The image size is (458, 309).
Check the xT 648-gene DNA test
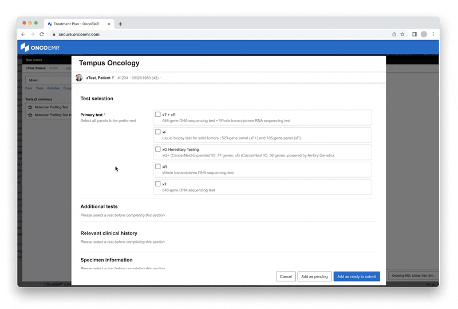pyautogui.click(x=158, y=184)
